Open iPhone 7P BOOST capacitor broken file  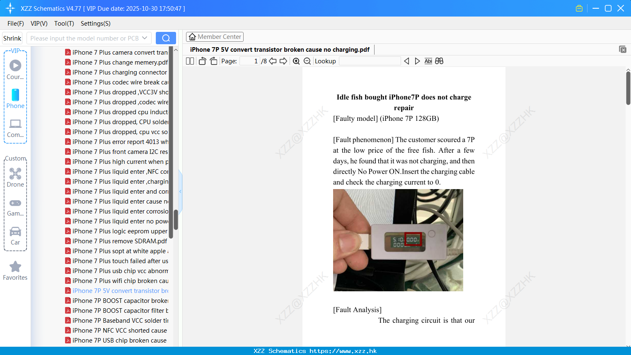tap(116, 300)
